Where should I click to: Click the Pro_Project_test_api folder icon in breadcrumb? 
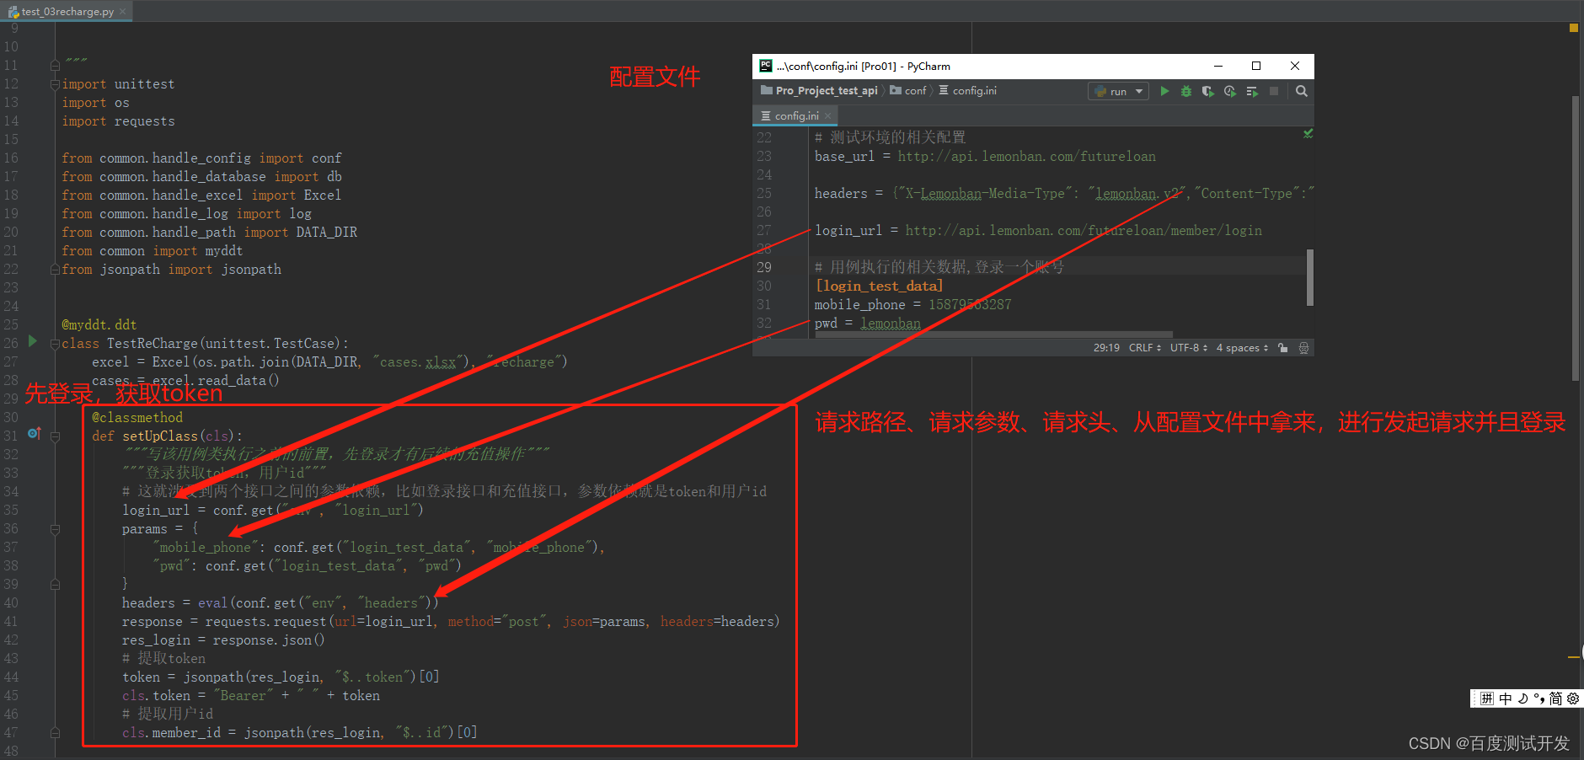tap(767, 90)
